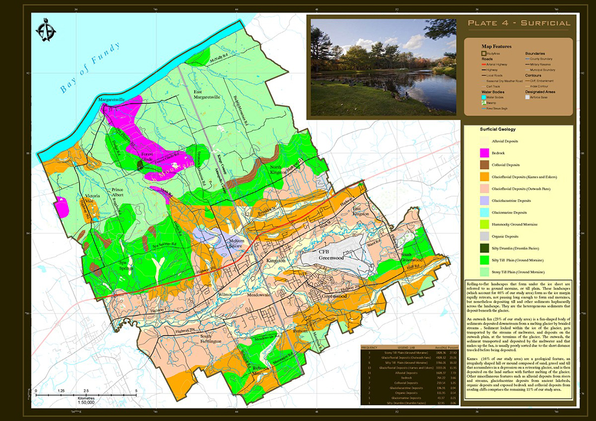Click the Water Bodies cyan legend symbol

484,97
